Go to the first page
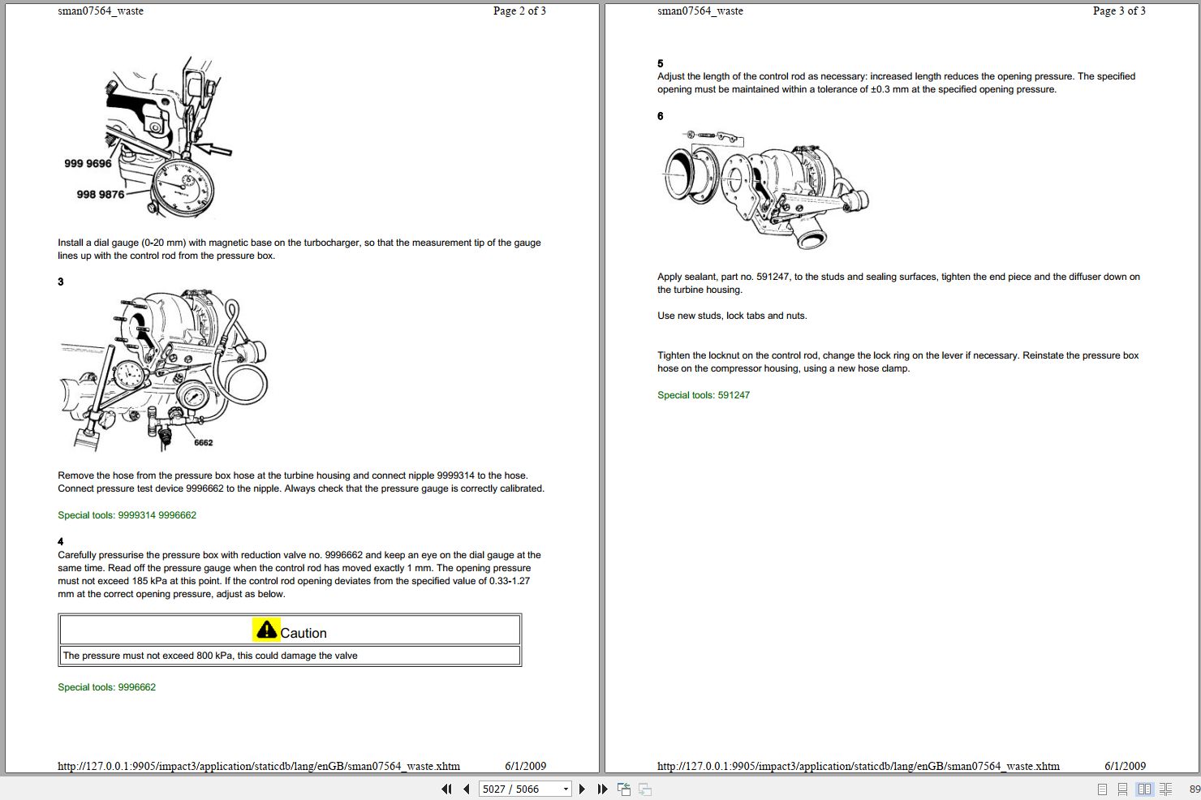This screenshot has height=800, width=1201. tap(446, 789)
